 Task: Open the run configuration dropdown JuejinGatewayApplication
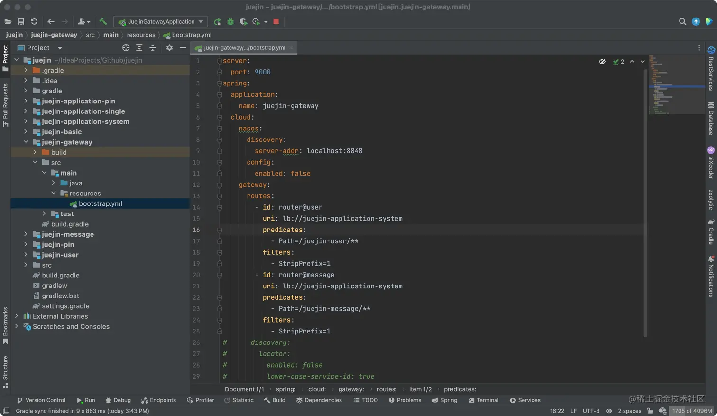(x=160, y=22)
